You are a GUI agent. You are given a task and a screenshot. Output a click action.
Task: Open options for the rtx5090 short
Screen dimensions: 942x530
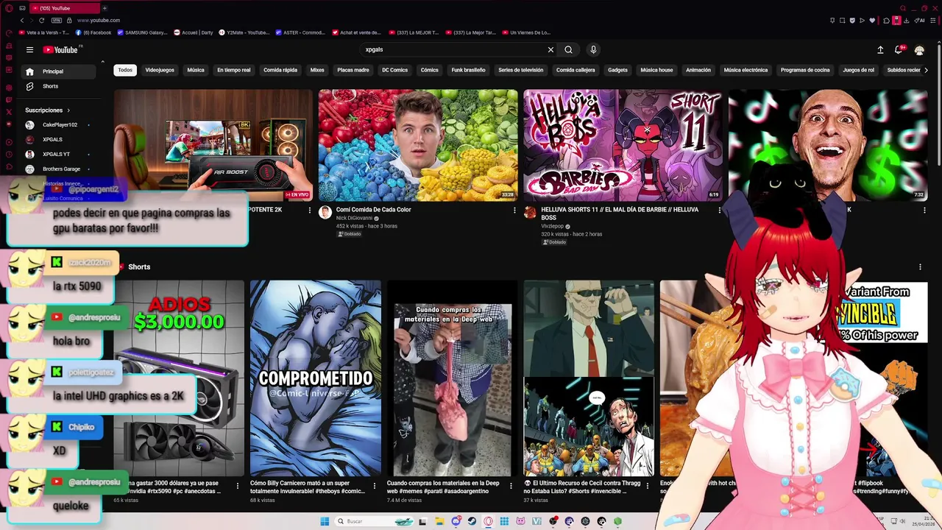tap(237, 486)
